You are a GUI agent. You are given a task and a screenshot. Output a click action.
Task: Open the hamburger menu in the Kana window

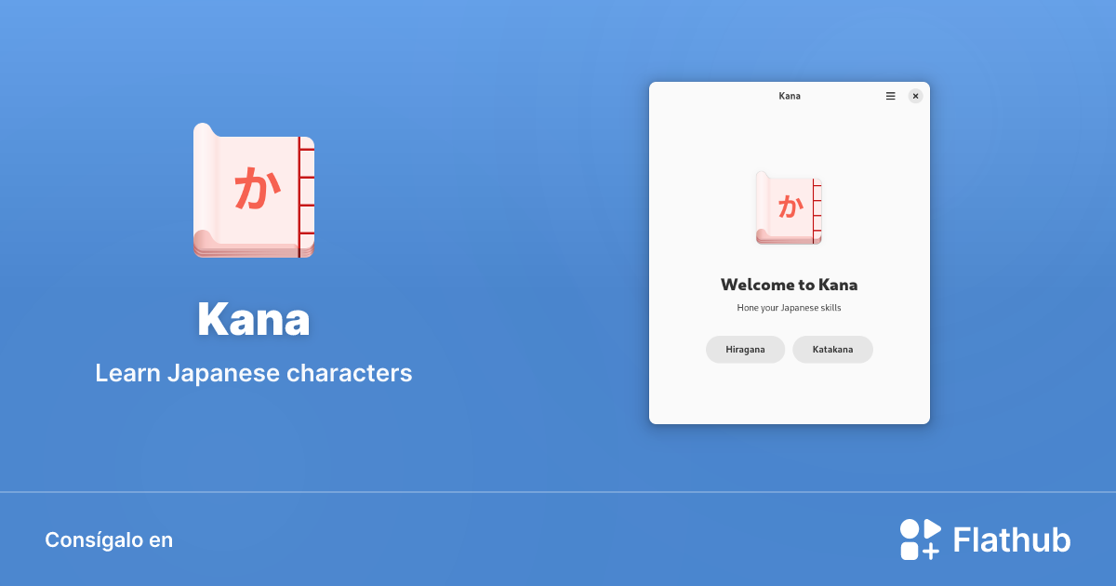889,96
